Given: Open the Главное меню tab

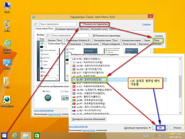Looking at the screenshot, I should tap(91, 44).
